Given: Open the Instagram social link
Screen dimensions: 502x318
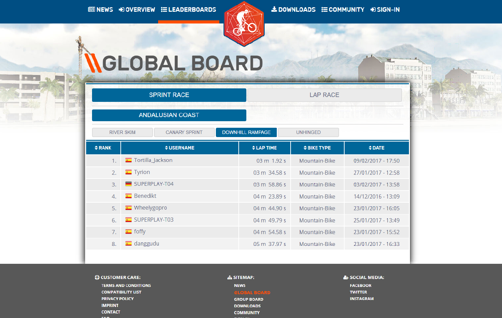Looking at the screenshot, I should 362,299.
